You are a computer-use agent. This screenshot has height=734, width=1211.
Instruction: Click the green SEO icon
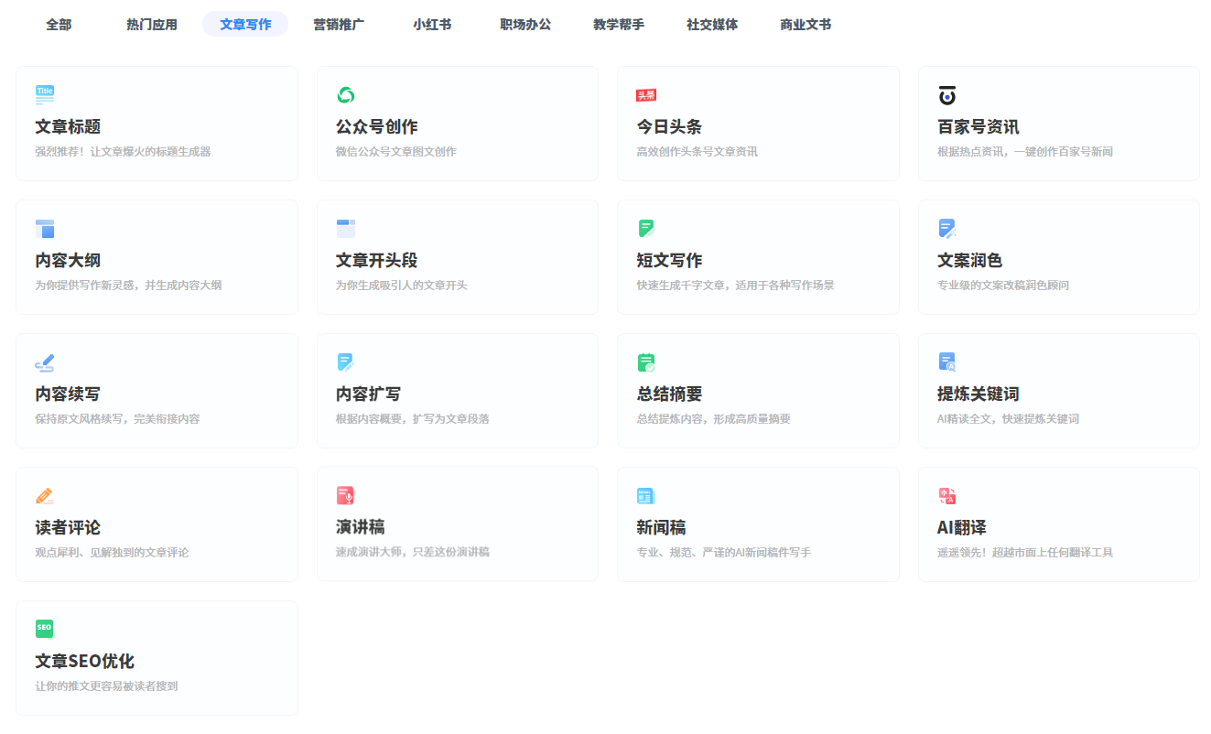pos(45,629)
